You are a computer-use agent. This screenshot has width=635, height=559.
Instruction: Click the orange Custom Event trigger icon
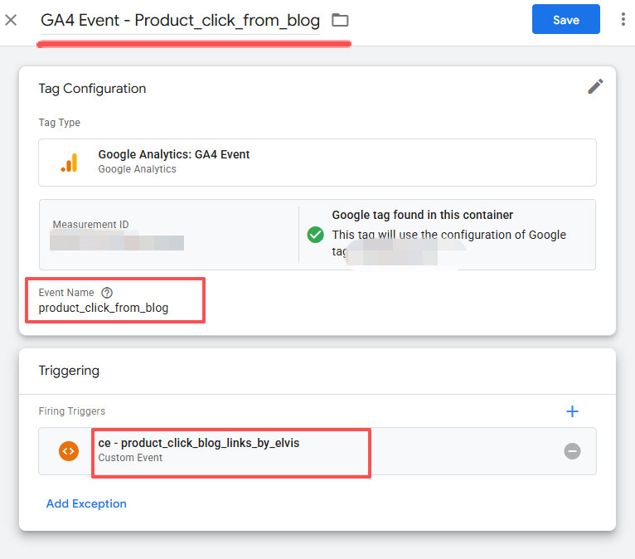pos(69,451)
